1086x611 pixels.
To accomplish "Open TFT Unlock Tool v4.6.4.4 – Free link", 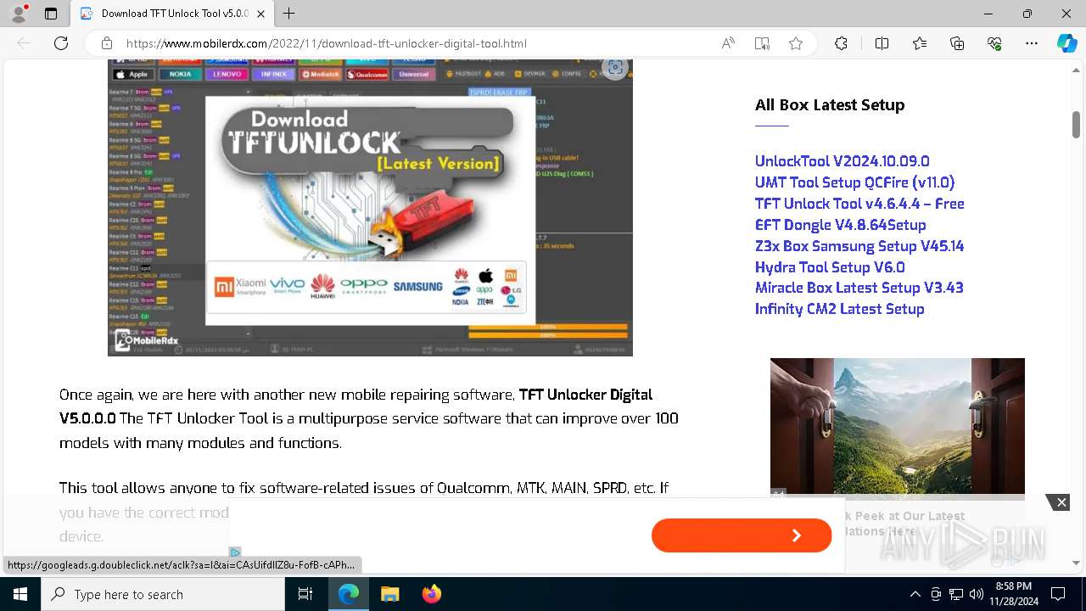I will click(x=859, y=204).
